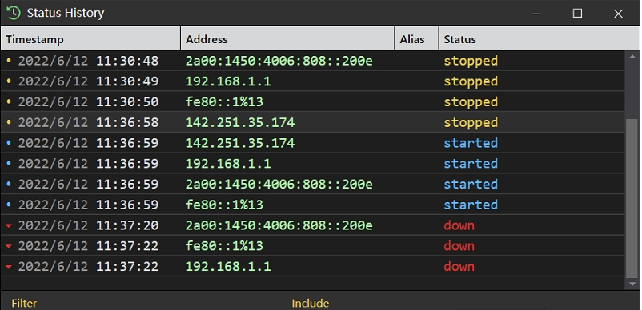Image resolution: width=642 pixels, height=310 pixels.
Task: Select row 2a00:1450:4006:808::200e stopped
Action: 313,61
